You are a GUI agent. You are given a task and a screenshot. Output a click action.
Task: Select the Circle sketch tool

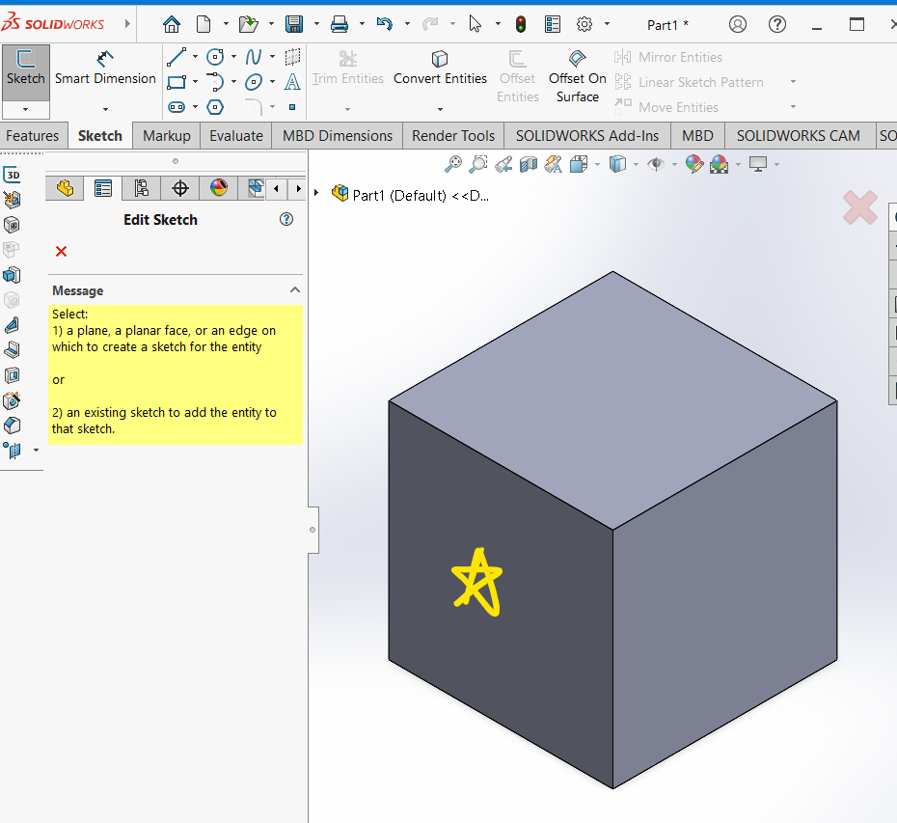tap(214, 57)
